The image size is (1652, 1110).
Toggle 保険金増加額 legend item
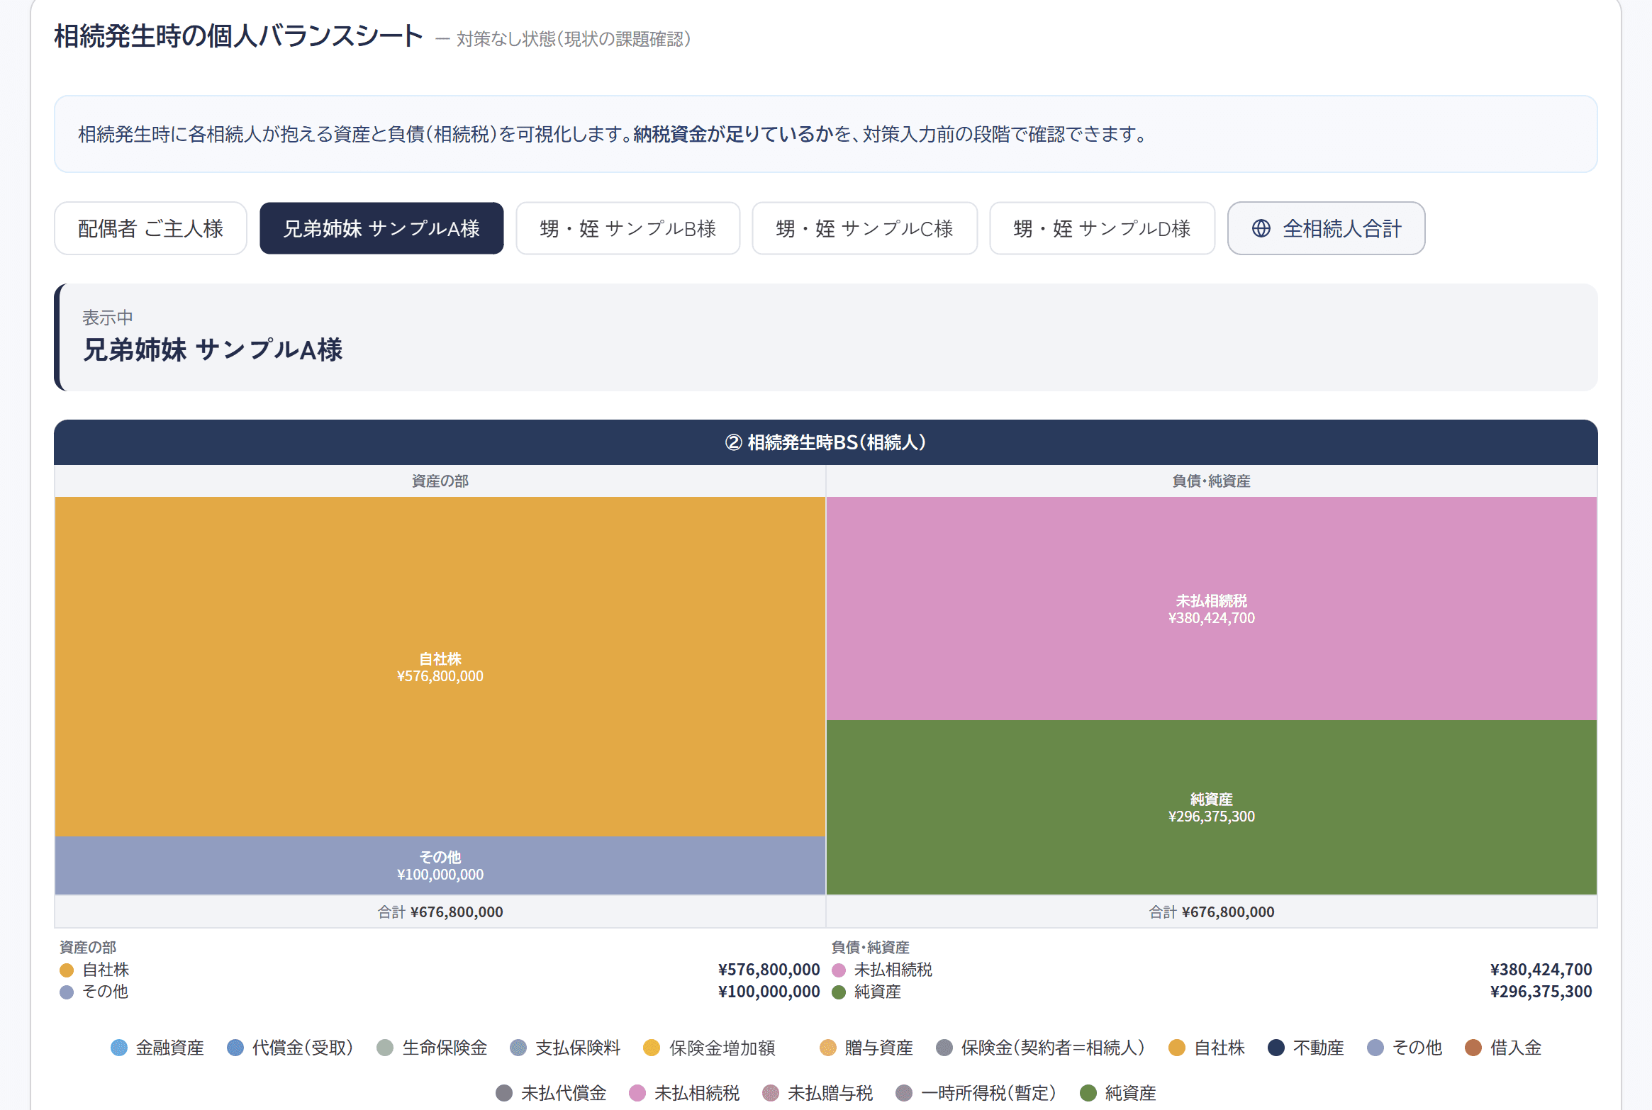(x=709, y=1048)
